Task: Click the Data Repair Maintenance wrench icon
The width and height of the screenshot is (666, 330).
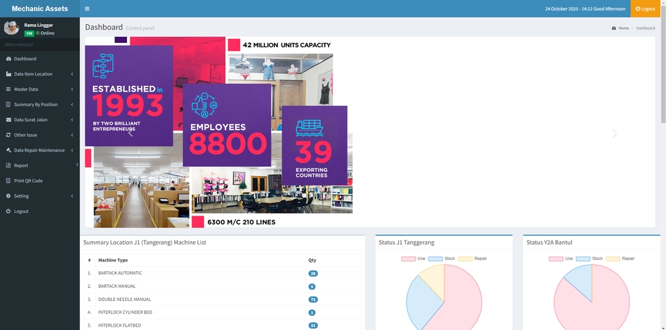Action: [8, 150]
